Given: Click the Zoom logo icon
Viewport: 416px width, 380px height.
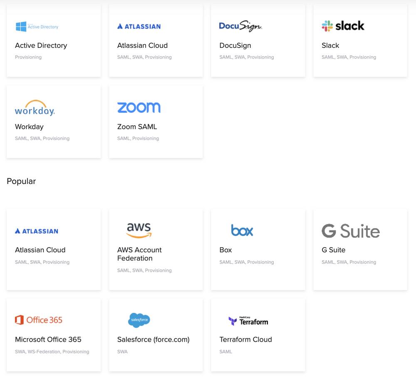Looking at the screenshot, I should pos(139,107).
